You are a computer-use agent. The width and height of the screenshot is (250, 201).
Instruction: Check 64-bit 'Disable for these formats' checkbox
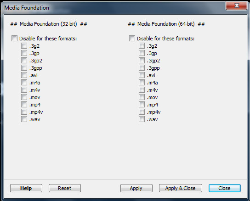pos(132,39)
